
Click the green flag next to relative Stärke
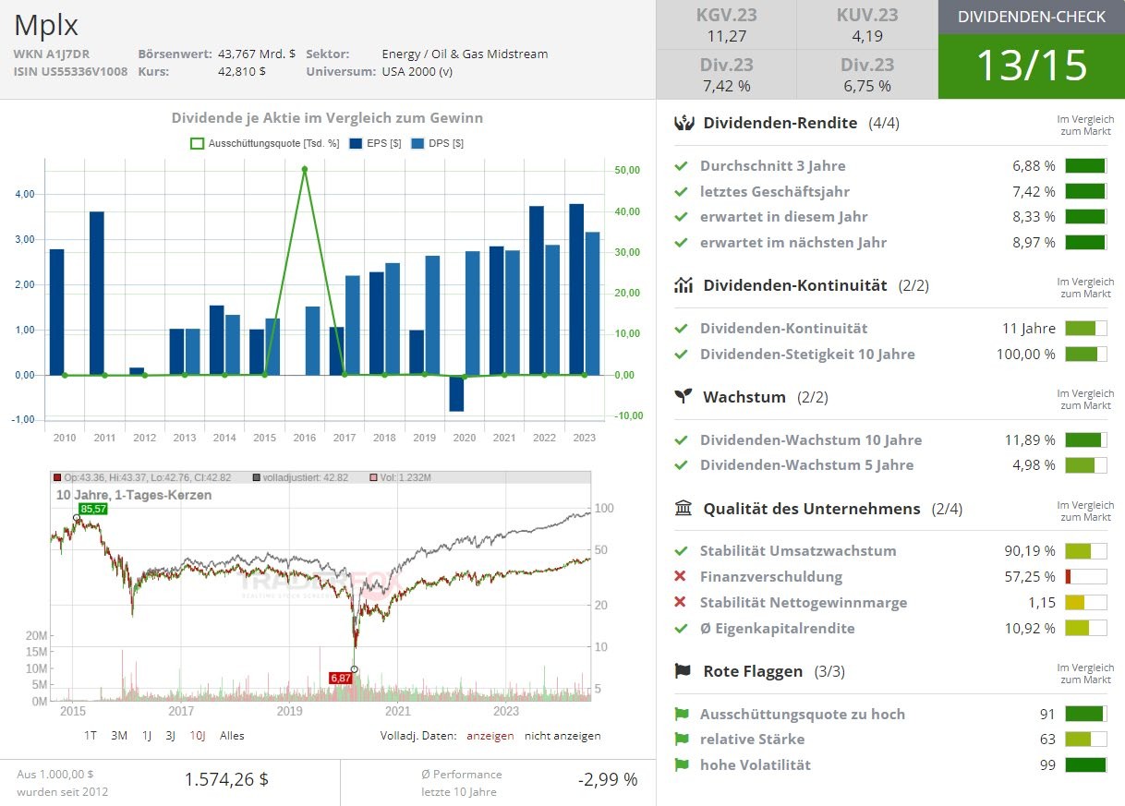(x=682, y=740)
